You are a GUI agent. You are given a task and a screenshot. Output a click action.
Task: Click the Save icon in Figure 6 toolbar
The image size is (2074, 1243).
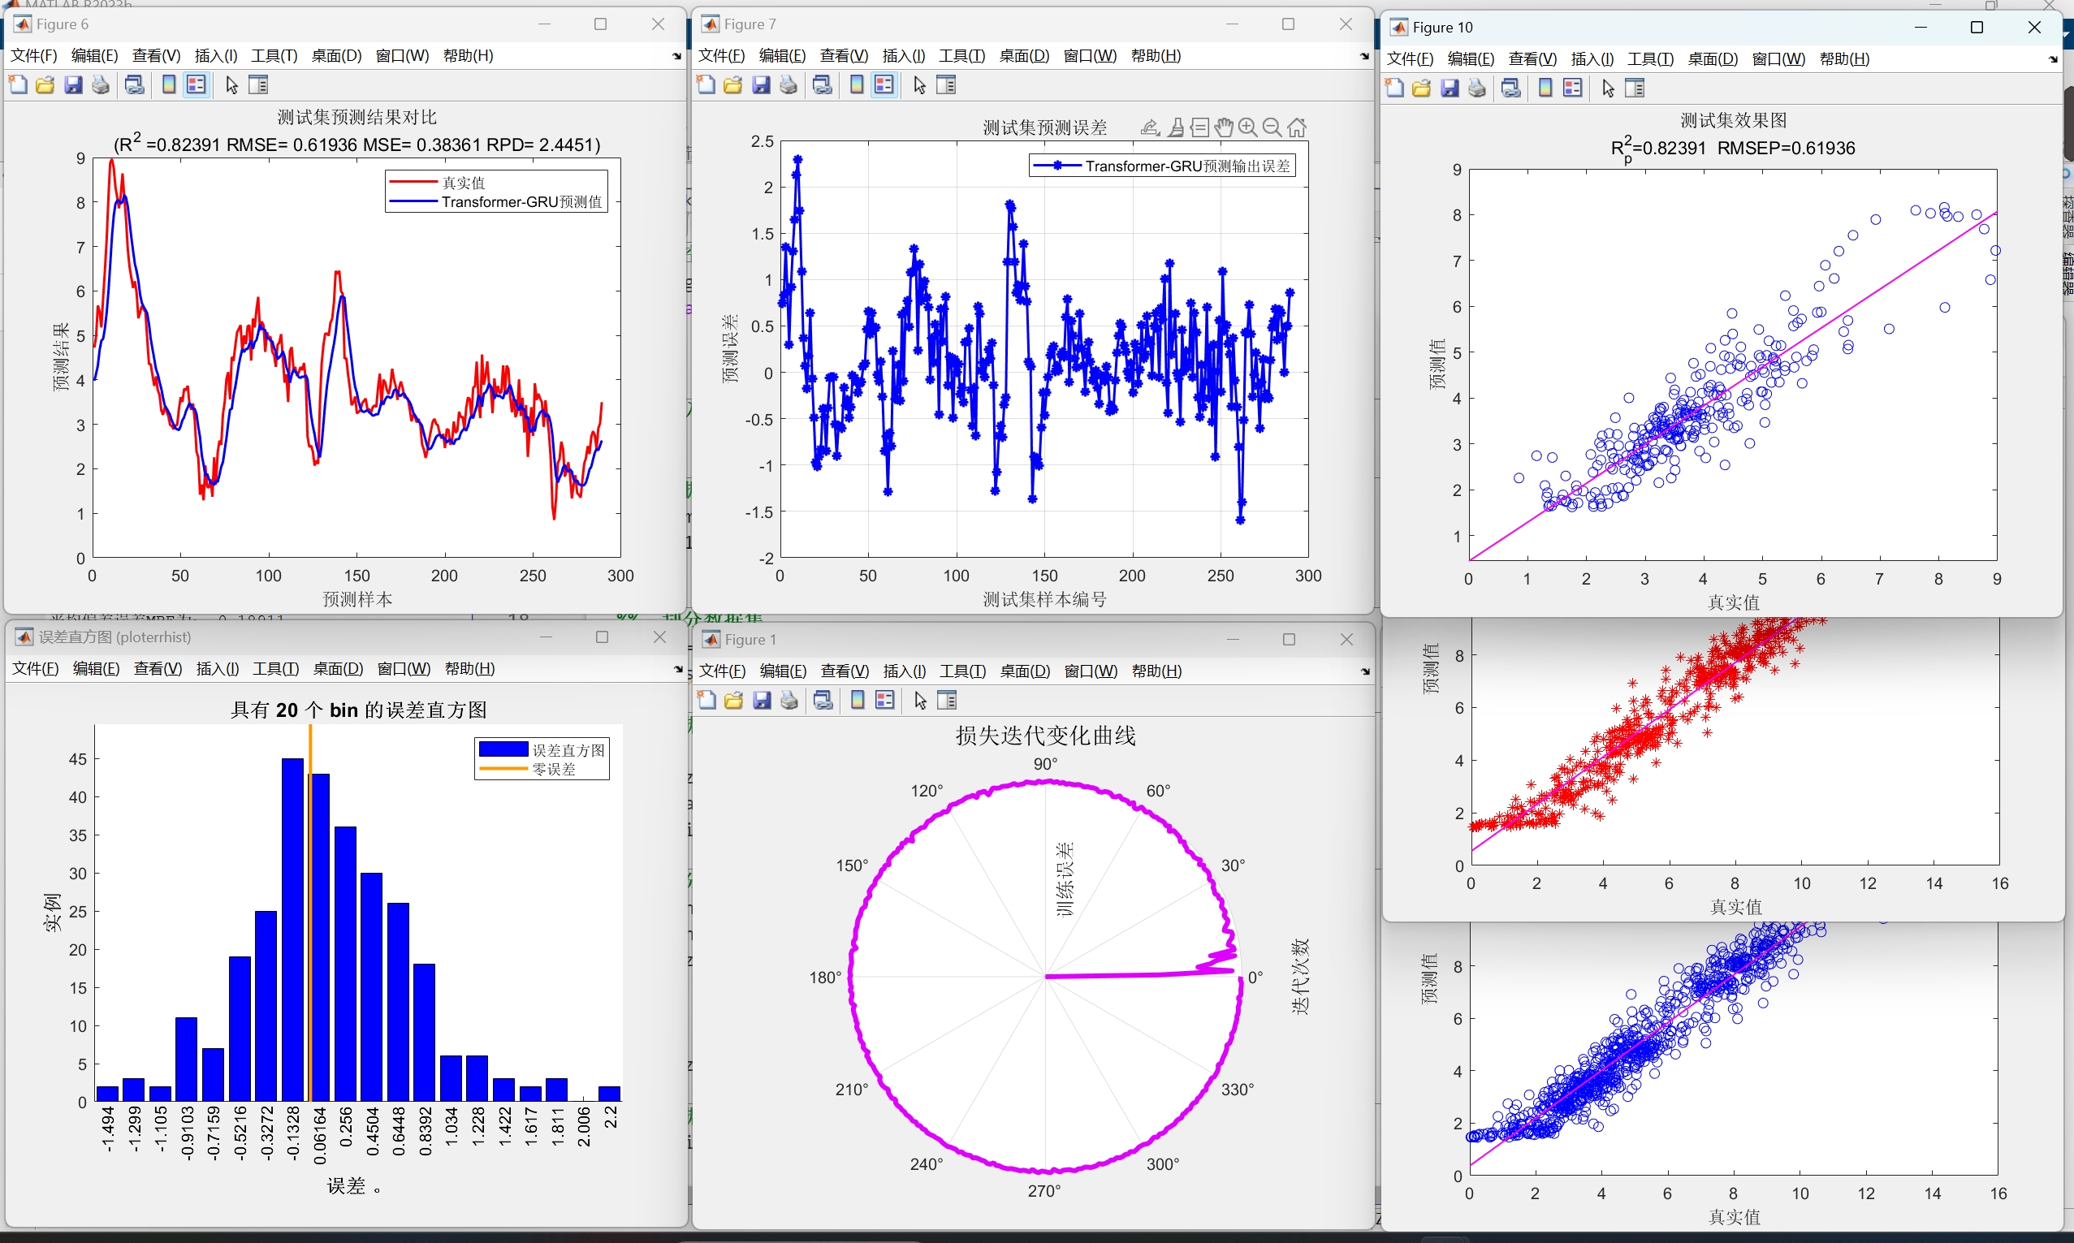click(74, 84)
